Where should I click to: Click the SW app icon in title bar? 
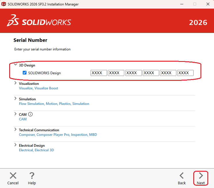tap(4, 4)
